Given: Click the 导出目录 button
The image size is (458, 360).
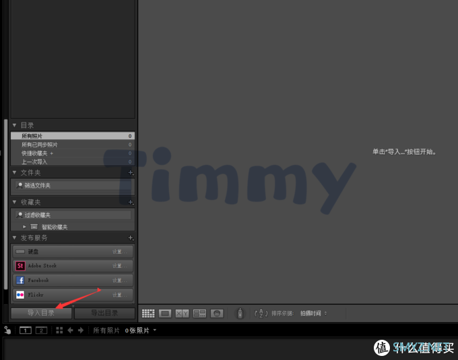Looking at the screenshot, I should pyautogui.click(x=104, y=313).
